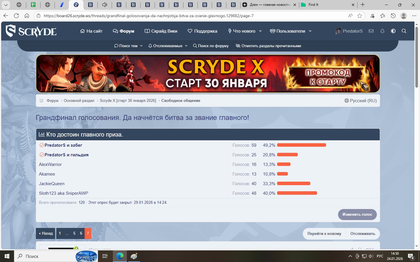Viewport: 420px width, 262px height.
Task: Open private messages envelope icon
Action: pos(371,31)
